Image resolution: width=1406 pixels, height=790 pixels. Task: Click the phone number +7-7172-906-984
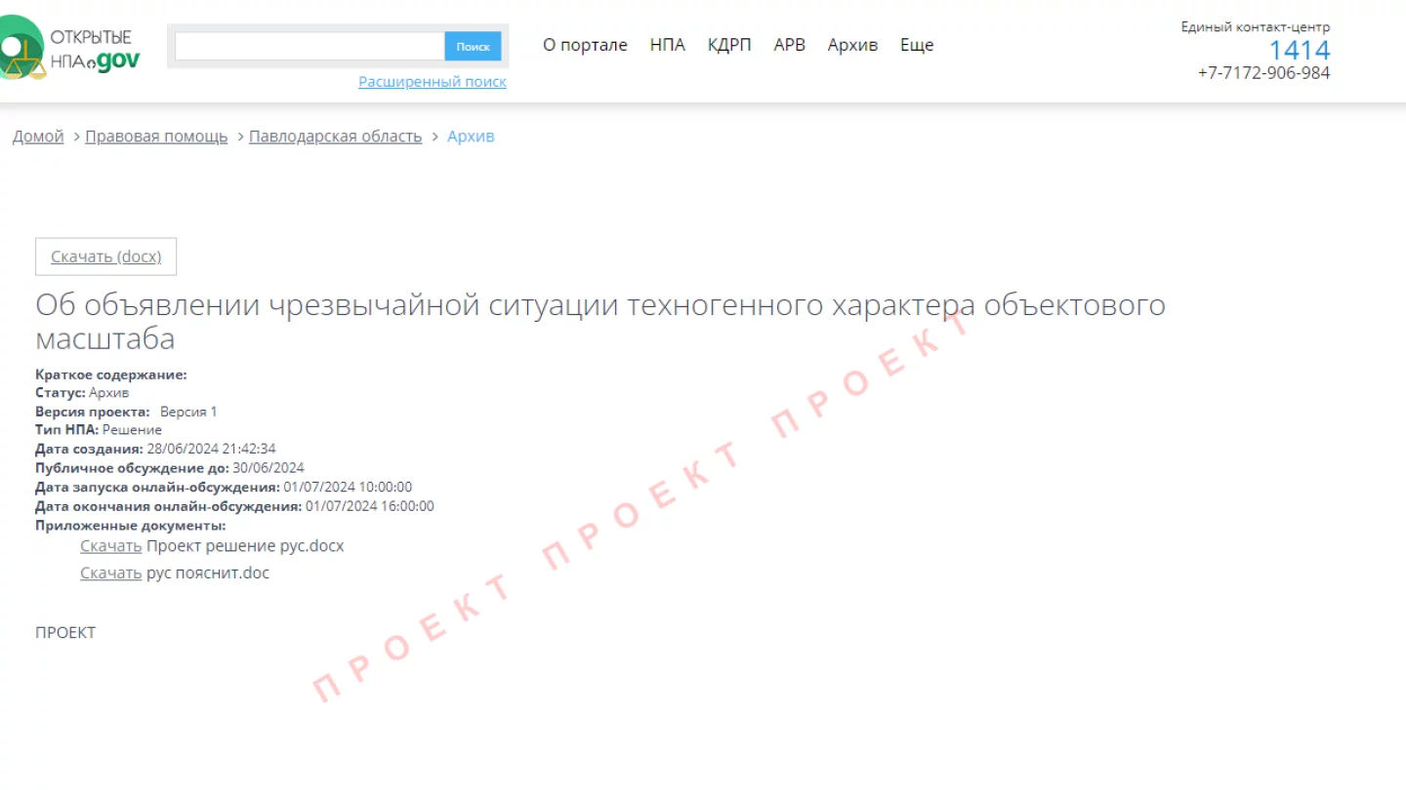point(1263,73)
